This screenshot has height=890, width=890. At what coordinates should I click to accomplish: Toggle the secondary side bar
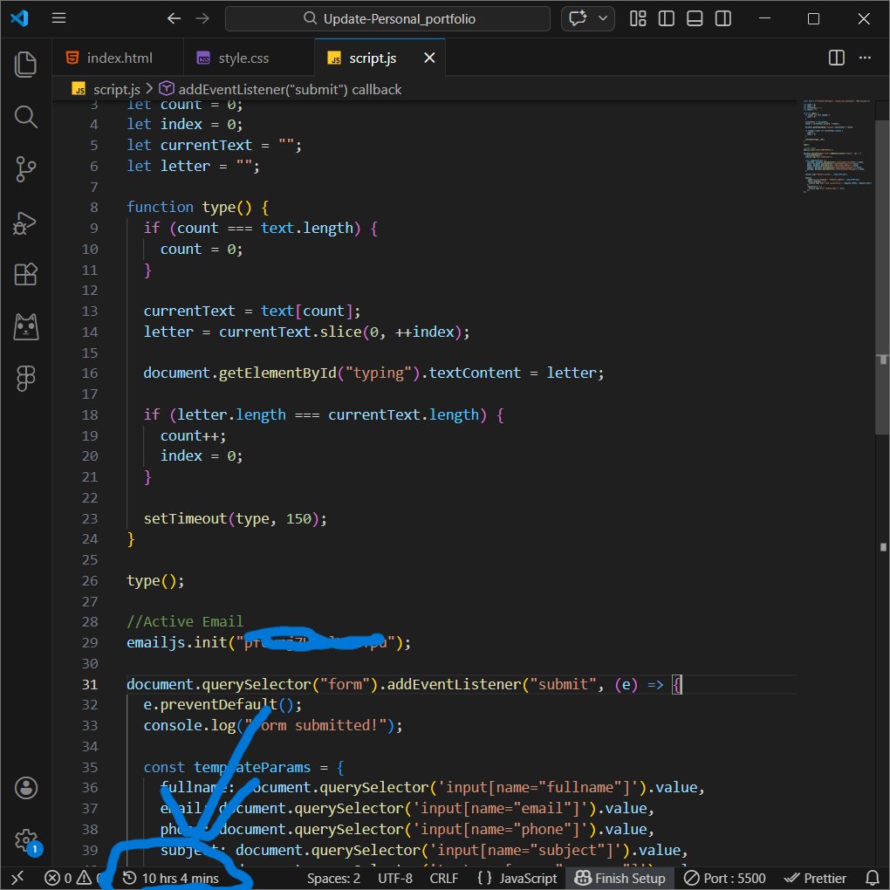pos(723,18)
